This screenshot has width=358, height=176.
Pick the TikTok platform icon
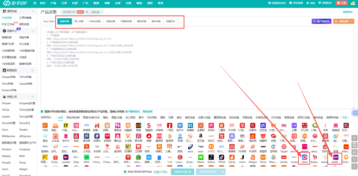[222, 157]
